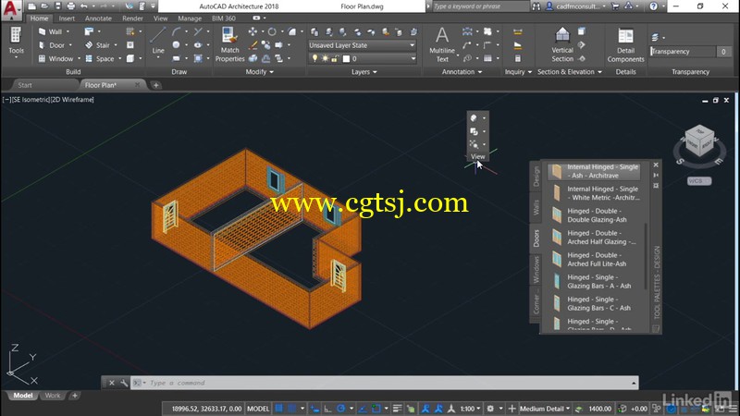Expand Section & Elevation panel

[x=570, y=72]
